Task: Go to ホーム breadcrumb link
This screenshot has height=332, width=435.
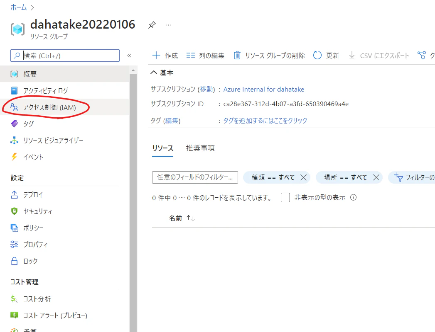Action: [18, 7]
